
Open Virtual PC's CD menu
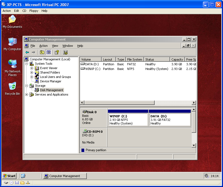tap(24, 11)
